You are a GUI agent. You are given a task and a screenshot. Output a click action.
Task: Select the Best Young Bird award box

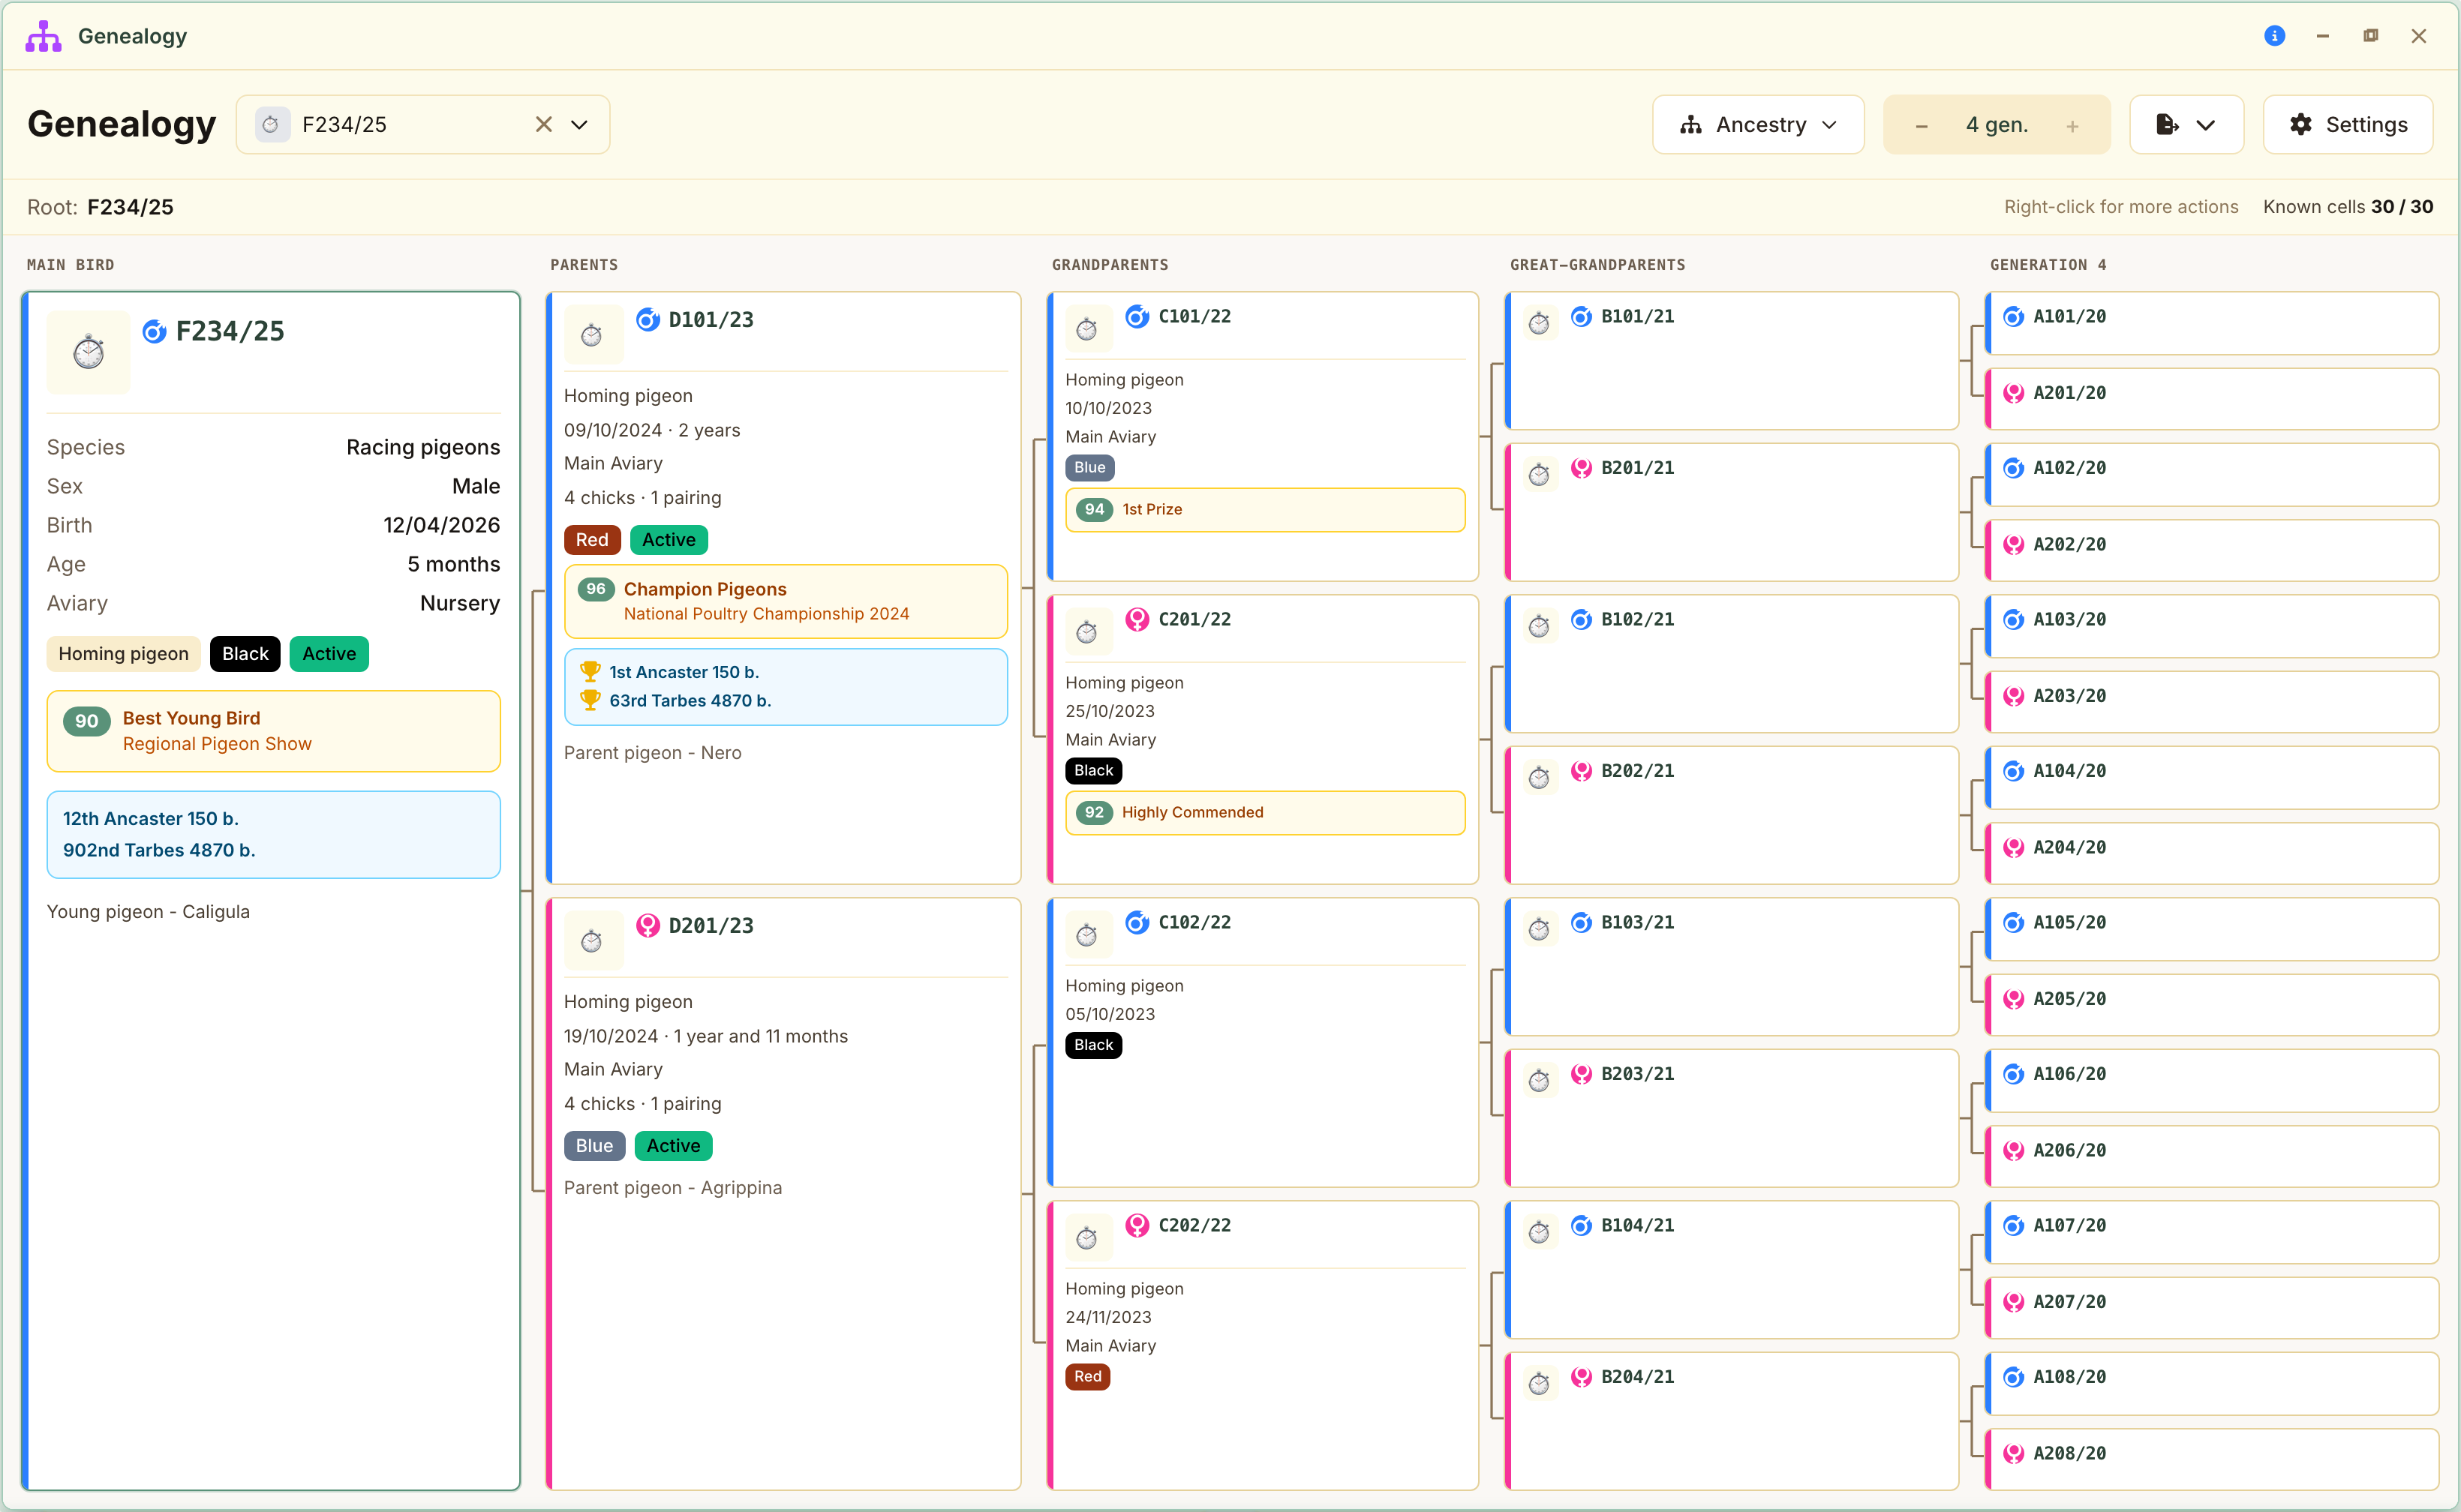click(x=273, y=731)
